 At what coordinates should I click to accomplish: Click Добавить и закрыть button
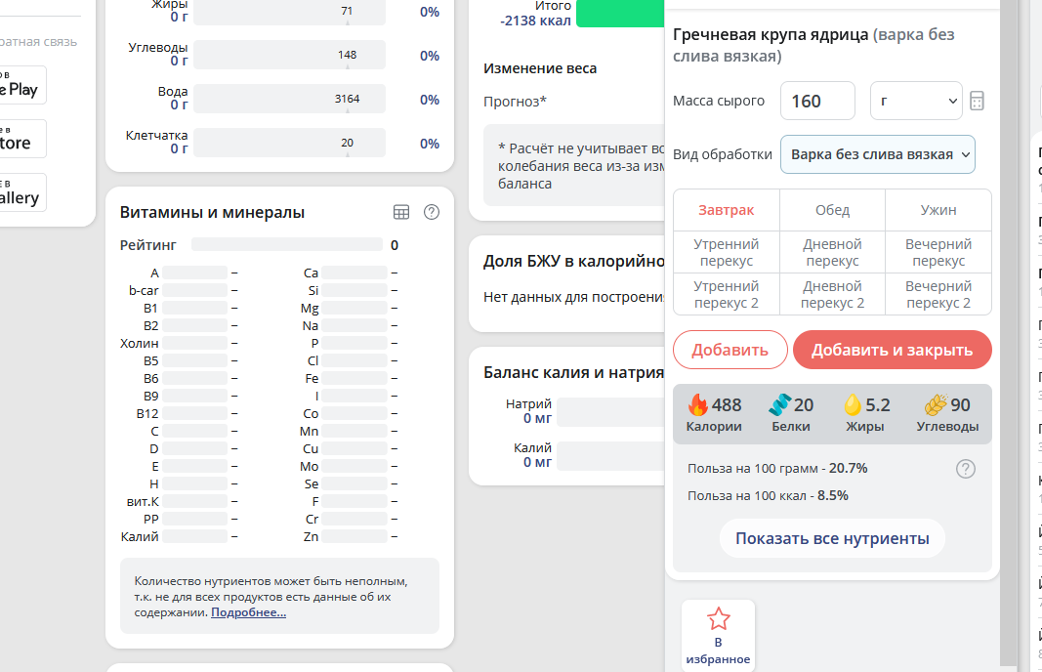pyautogui.click(x=892, y=350)
